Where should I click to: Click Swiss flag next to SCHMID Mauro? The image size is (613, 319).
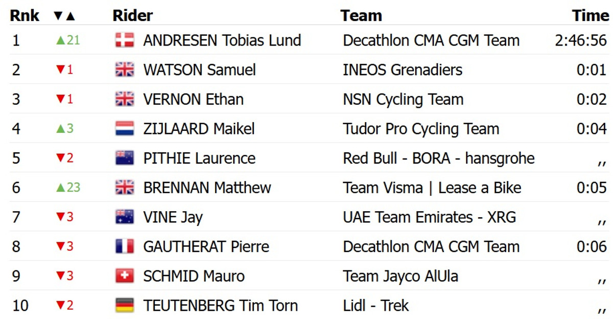click(125, 276)
